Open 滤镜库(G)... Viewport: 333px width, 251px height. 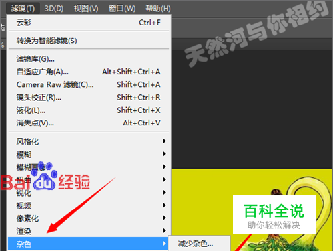(x=89, y=59)
